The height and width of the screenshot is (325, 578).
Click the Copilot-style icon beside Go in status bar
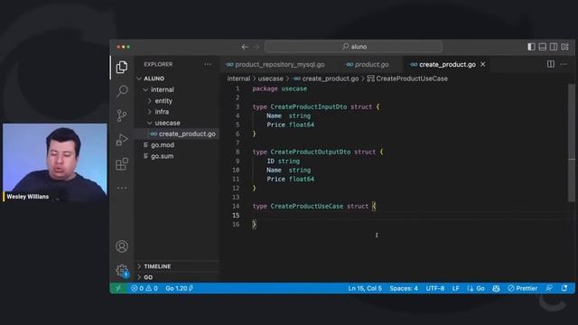(x=496, y=288)
